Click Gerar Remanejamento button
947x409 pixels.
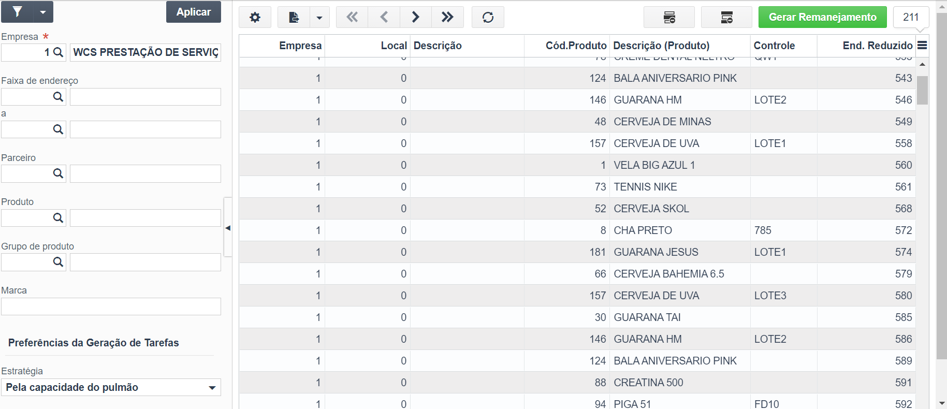[823, 17]
